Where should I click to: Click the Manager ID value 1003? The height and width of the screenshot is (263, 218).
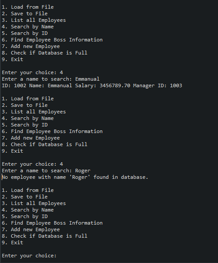(176, 86)
